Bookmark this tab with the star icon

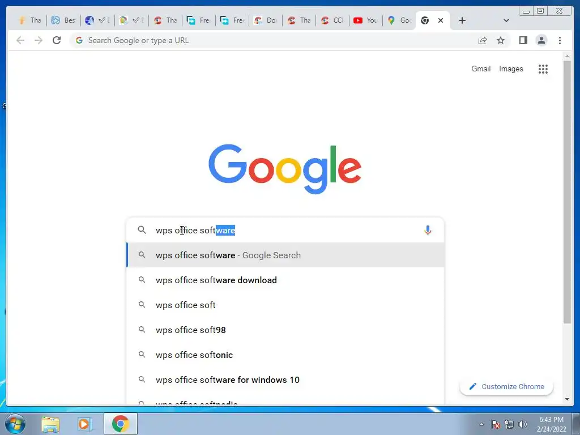coord(501,40)
